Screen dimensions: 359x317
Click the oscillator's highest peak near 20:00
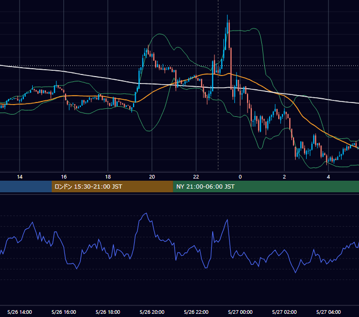click(x=146, y=213)
